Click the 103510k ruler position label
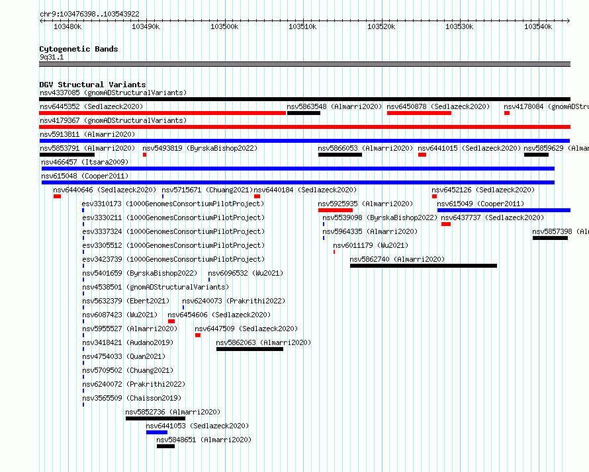This screenshot has width=589, height=472. (302, 26)
